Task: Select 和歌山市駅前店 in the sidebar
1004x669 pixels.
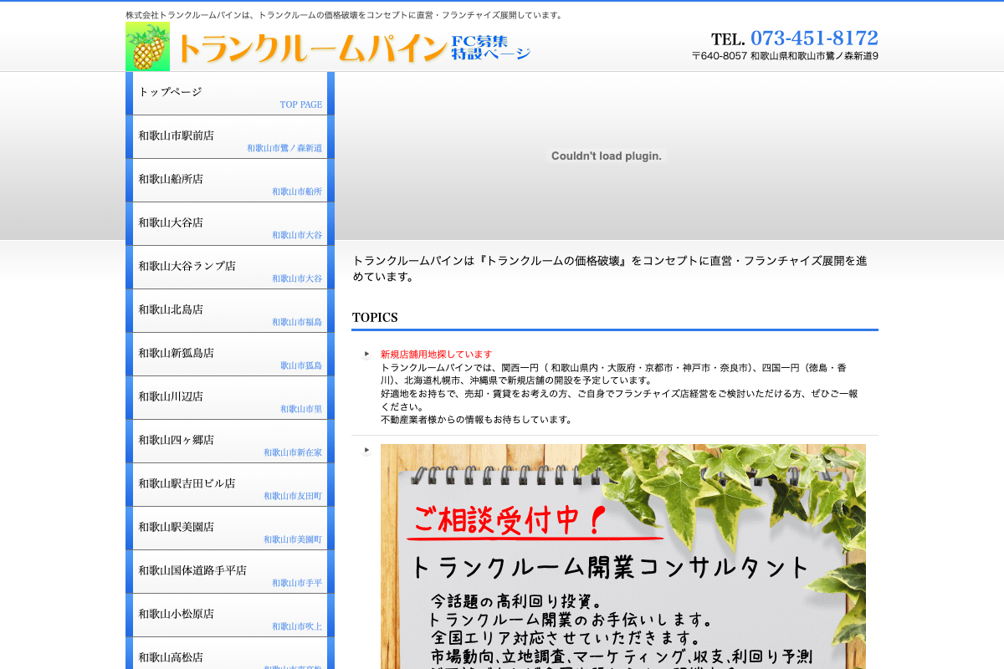Action: coord(230,137)
